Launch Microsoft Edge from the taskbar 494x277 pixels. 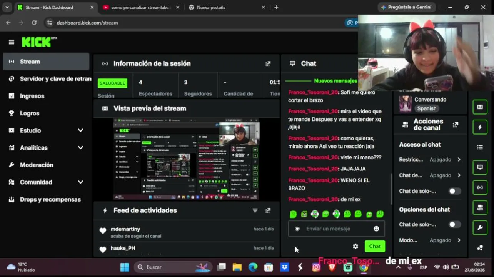253,267
